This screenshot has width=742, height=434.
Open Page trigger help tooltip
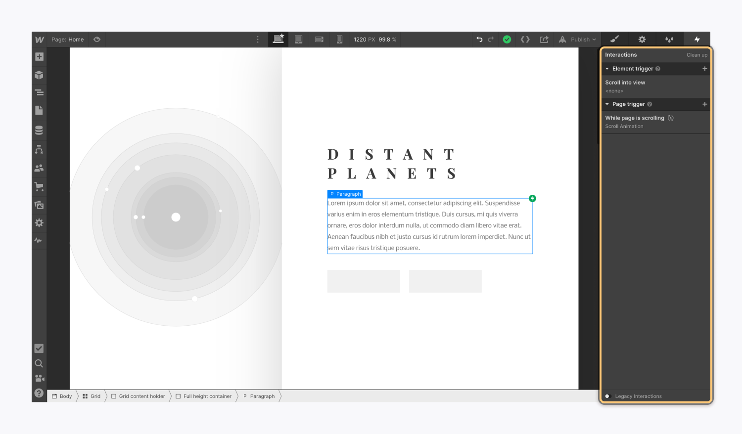pos(649,104)
